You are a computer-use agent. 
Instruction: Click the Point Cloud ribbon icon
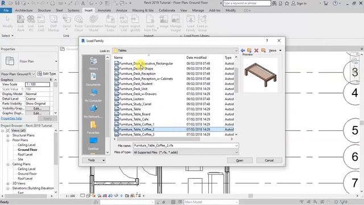78,23
